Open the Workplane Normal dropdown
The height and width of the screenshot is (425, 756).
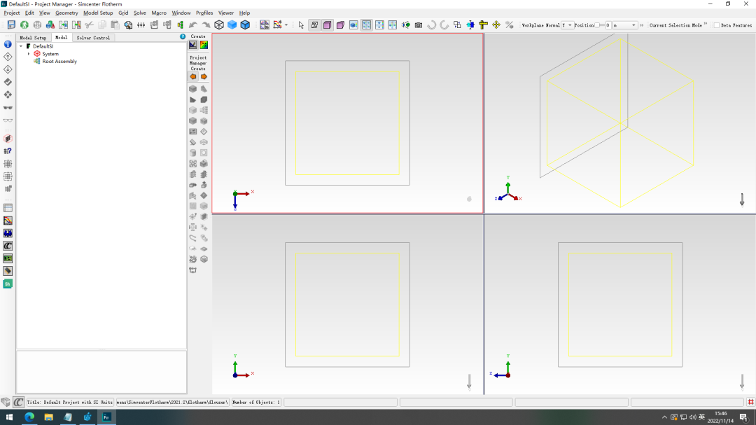pos(567,25)
